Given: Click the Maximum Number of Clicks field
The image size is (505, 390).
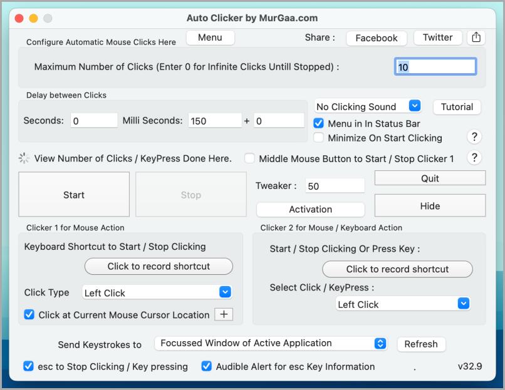Looking at the screenshot, I should tap(435, 66).
